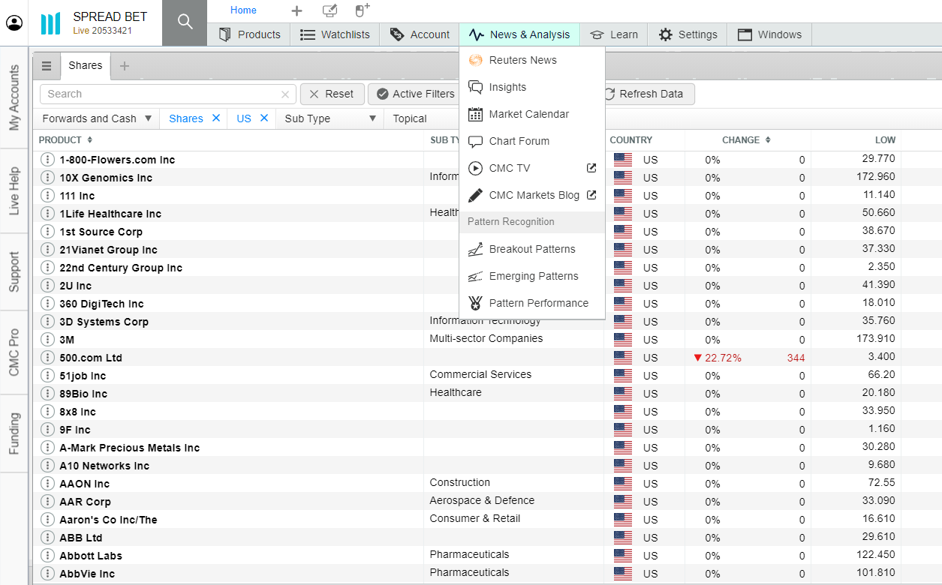This screenshot has width=942, height=585.
Task: Open the Learn menu
Action: [x=614, y=34]
